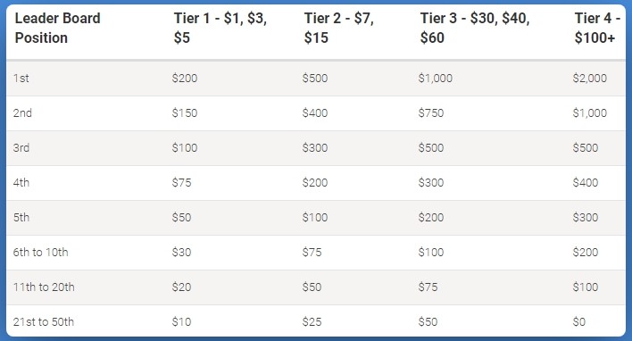Select the 3rd position row label
632x341 pixels.
click(x=21, y=148)
